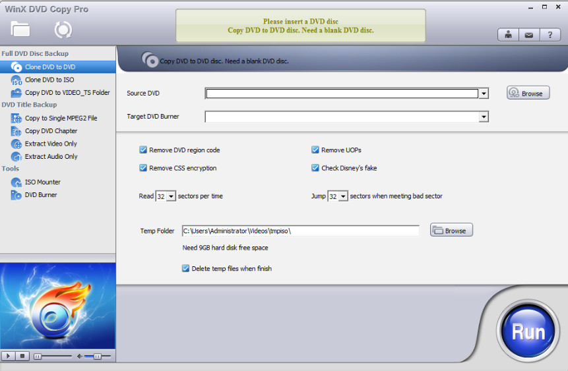Adjust the preview volume slider
Screen dimensions: 568x371
coord(97,357)
